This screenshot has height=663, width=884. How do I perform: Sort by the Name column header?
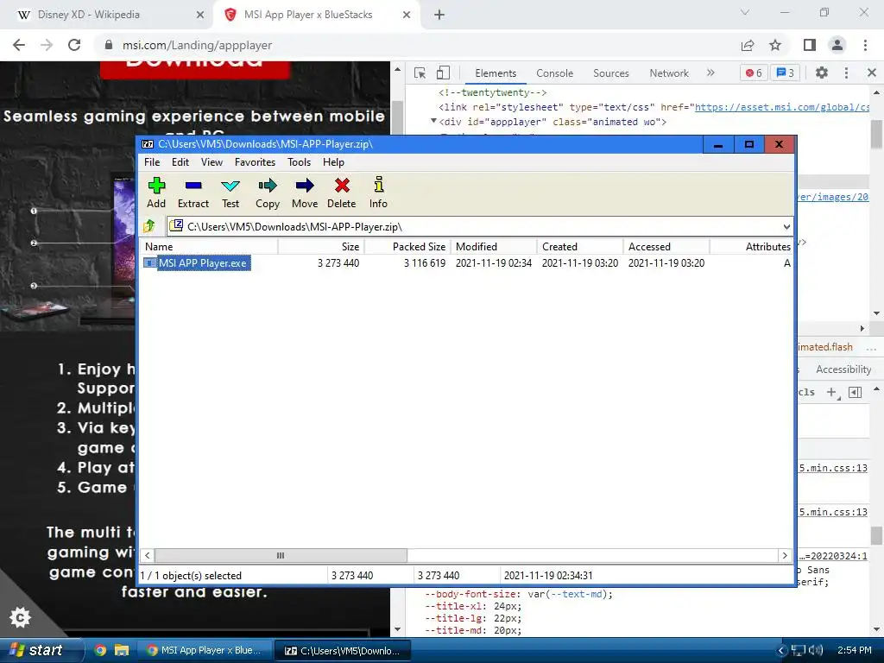pyautogui.click(x=209, y=247)
